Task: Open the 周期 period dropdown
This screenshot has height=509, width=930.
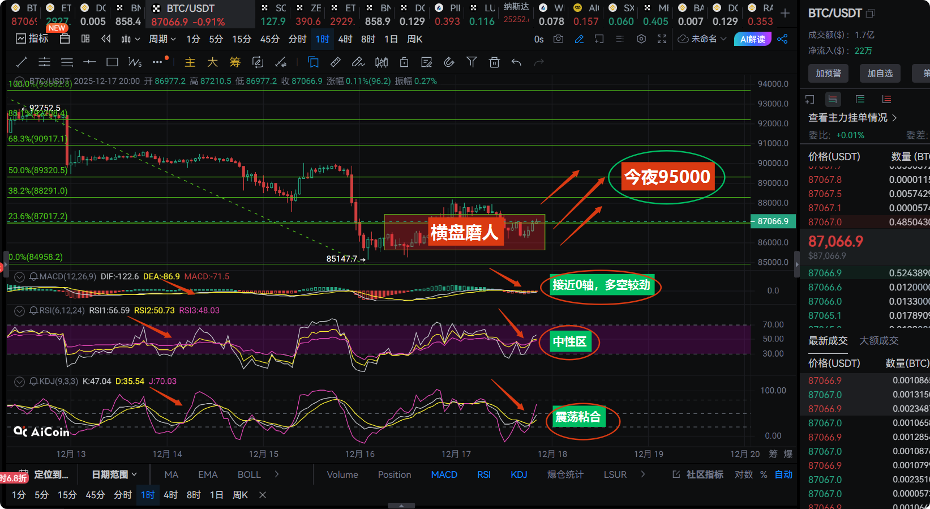Action: pyautogui.click(x=162, y=39)
